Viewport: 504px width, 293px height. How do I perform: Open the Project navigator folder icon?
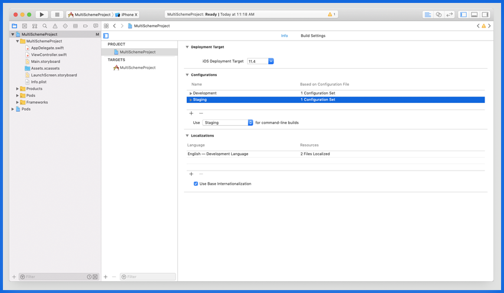pyautogui.click(x=15, y=26)
